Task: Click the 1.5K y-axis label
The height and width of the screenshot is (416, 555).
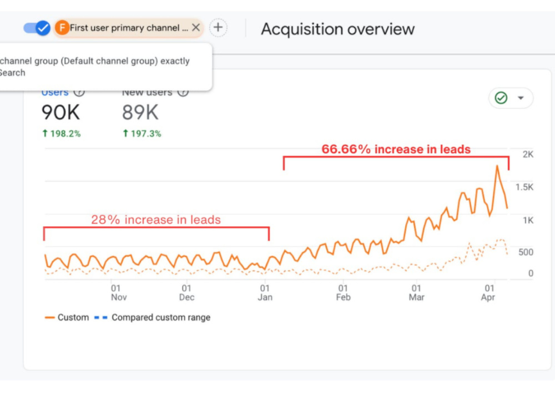Action: pyautogui.click(x=524, y=187)
